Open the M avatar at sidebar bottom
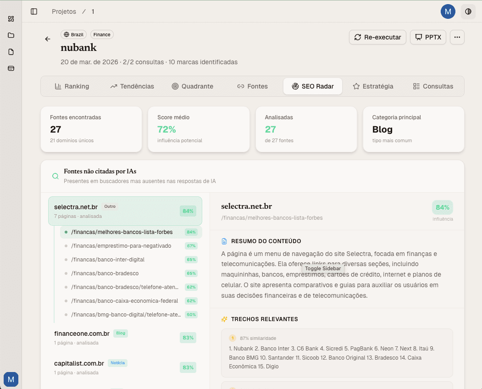Viewport: 482px width, 389px height. (x=11, y=379)
